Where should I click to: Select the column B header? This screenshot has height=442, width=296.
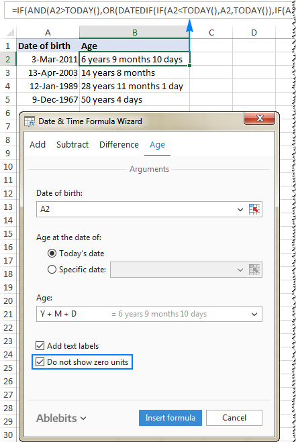tap(135, 32)
